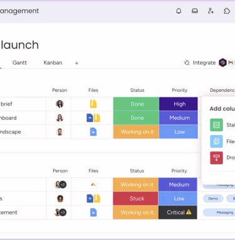Click upper group Status column header

137,90
